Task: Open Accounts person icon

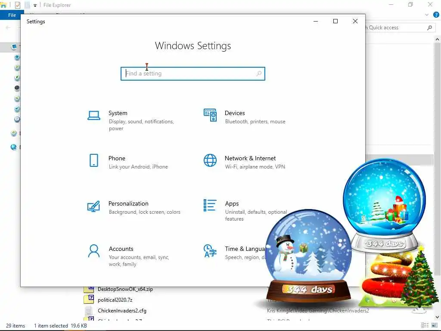Action: coord(93,251)
